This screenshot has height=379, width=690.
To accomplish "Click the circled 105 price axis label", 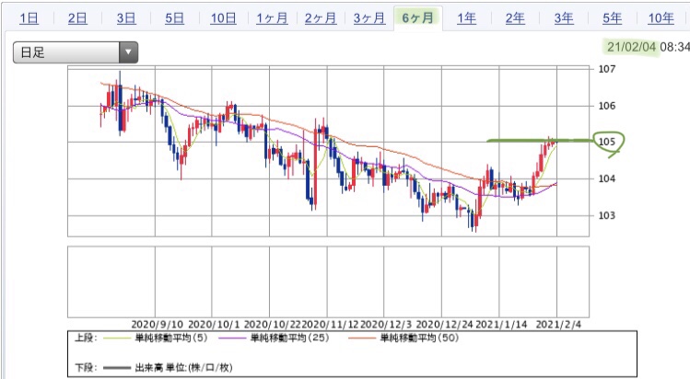I will [606, 142].
